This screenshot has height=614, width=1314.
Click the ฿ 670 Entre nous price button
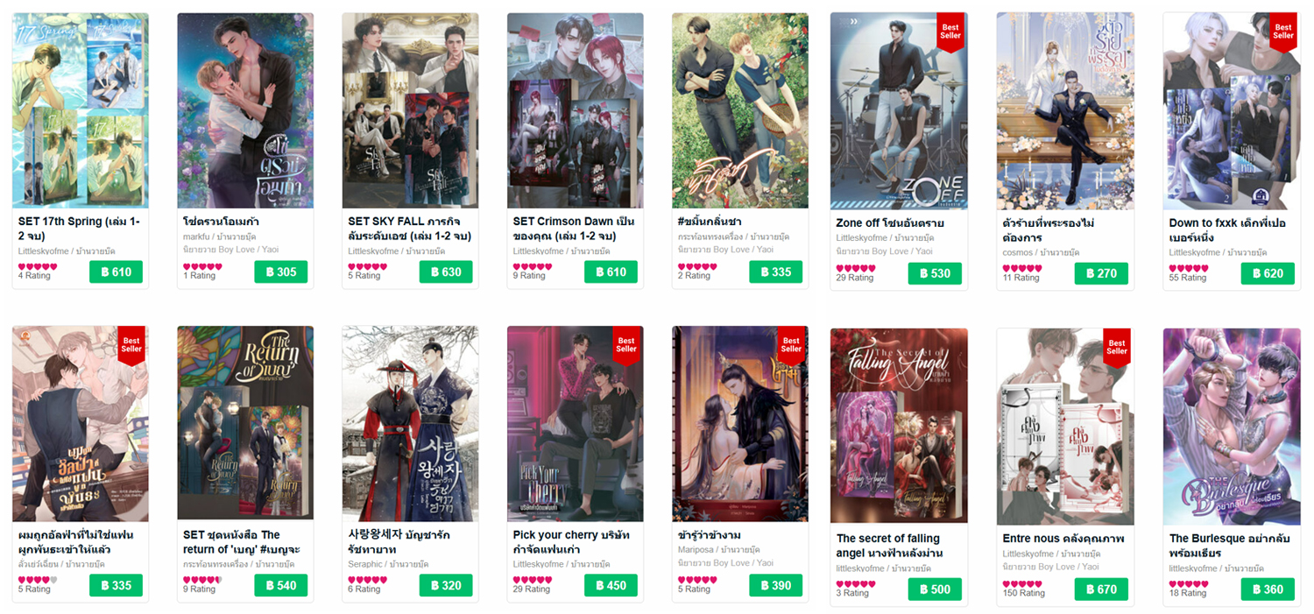click(1101, 589)
